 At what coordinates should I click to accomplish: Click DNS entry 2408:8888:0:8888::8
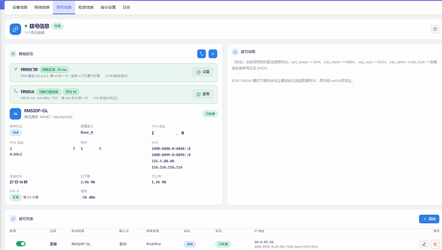coord(171,149)
